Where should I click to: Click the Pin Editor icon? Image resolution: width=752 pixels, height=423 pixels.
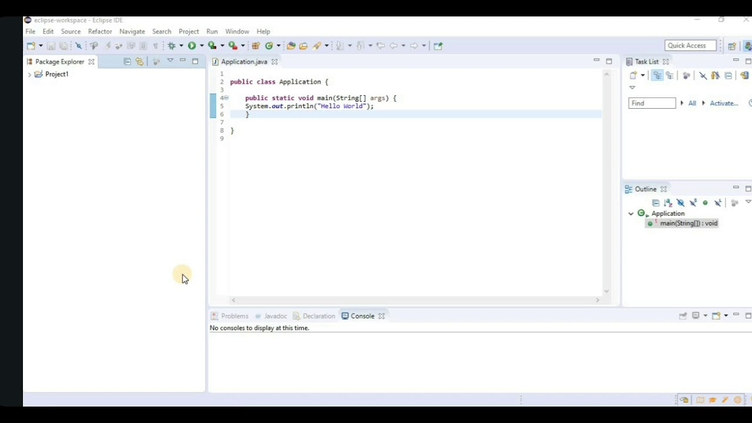[x=438, y=46]
